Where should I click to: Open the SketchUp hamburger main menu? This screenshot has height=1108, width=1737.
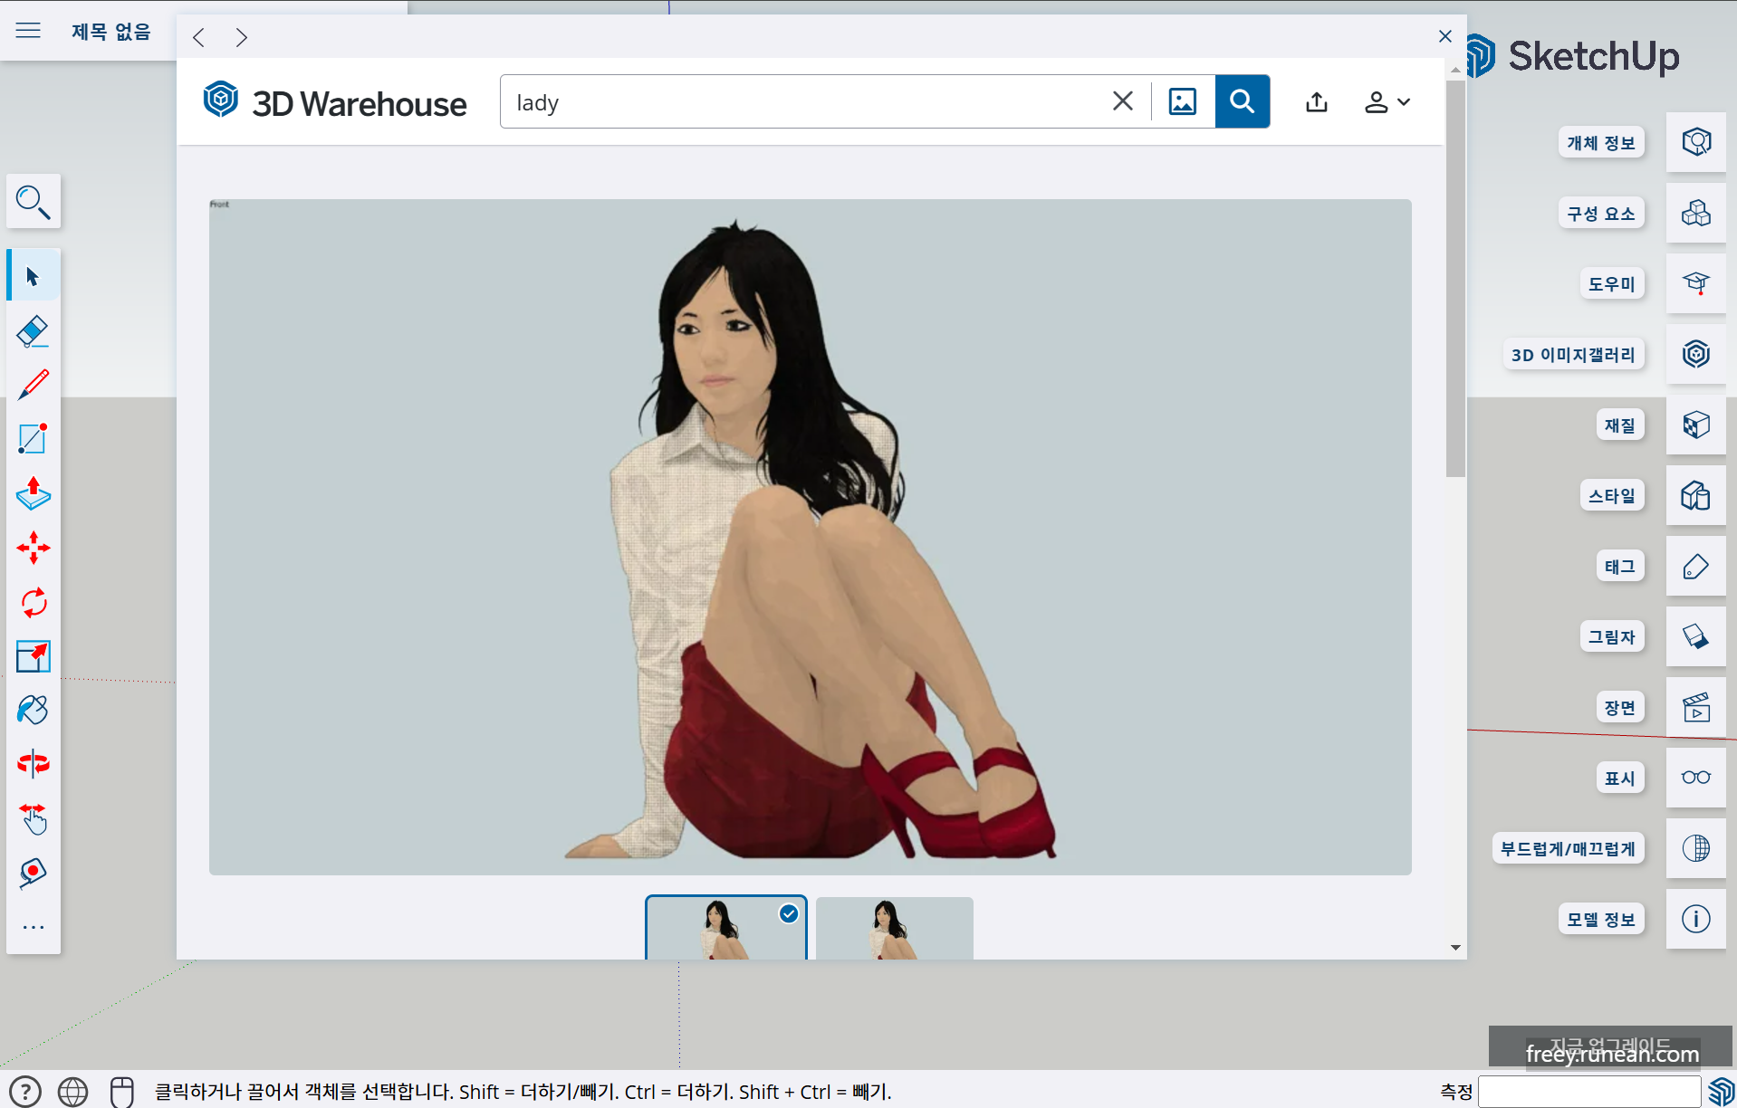pos(28,31)
